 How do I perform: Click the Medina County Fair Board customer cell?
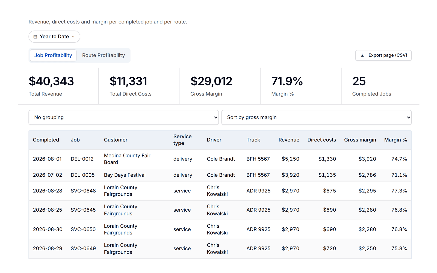tap(127, 159)
